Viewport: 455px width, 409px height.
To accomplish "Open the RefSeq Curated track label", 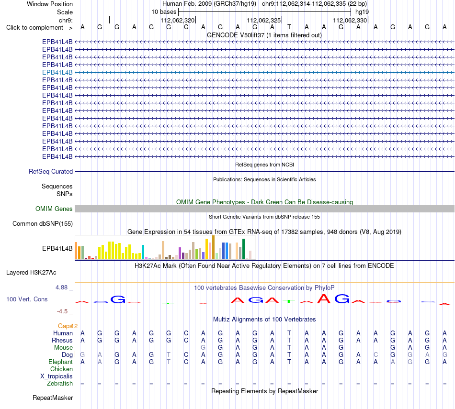I will coord(50,172).
